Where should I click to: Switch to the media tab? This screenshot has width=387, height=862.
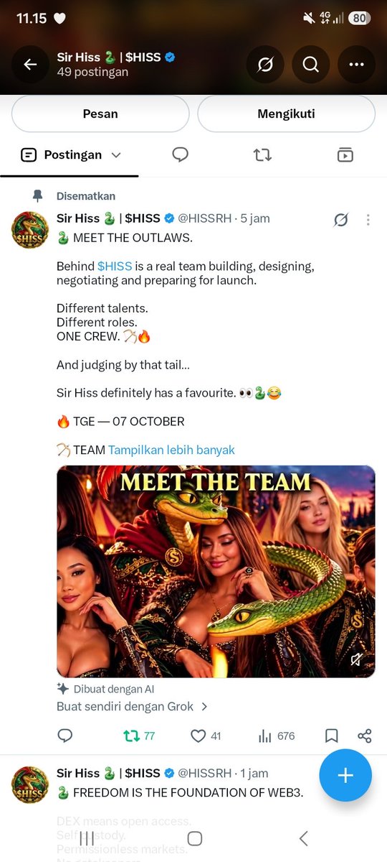(345, 154)
